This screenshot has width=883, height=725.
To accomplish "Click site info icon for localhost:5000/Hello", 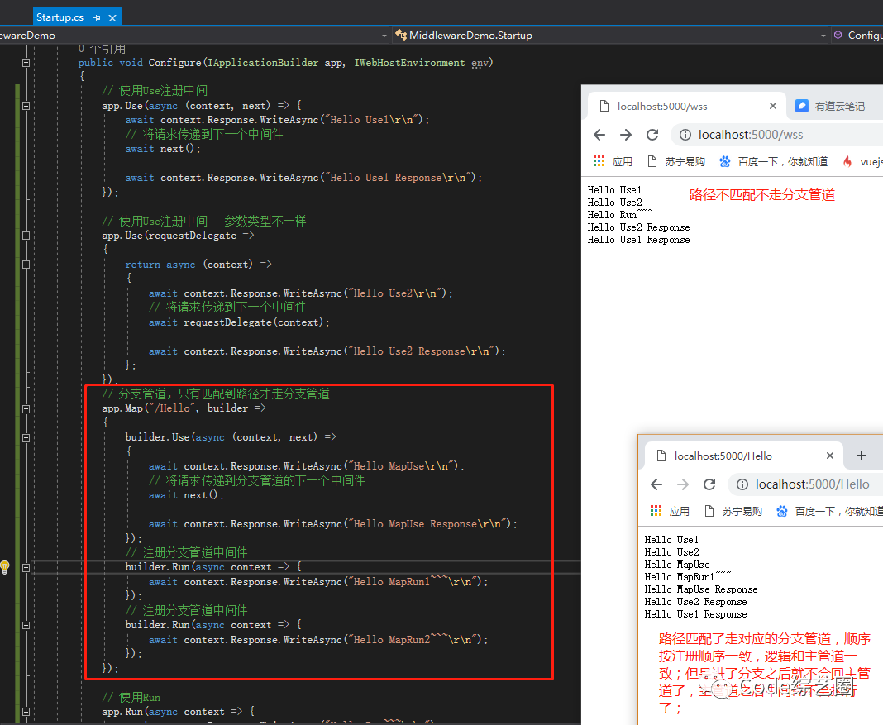I will 742,484.
